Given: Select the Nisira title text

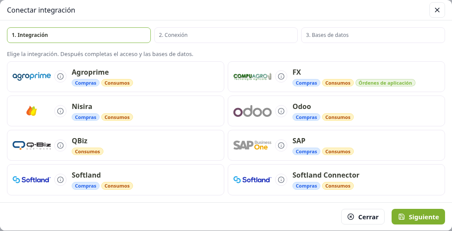Looking at the screenshot, I should coord(82,106).
